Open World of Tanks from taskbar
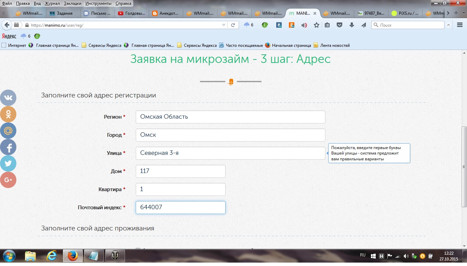The height and width of the screenshot is (266, 467). pyautogui.click(x=115, y=256)
